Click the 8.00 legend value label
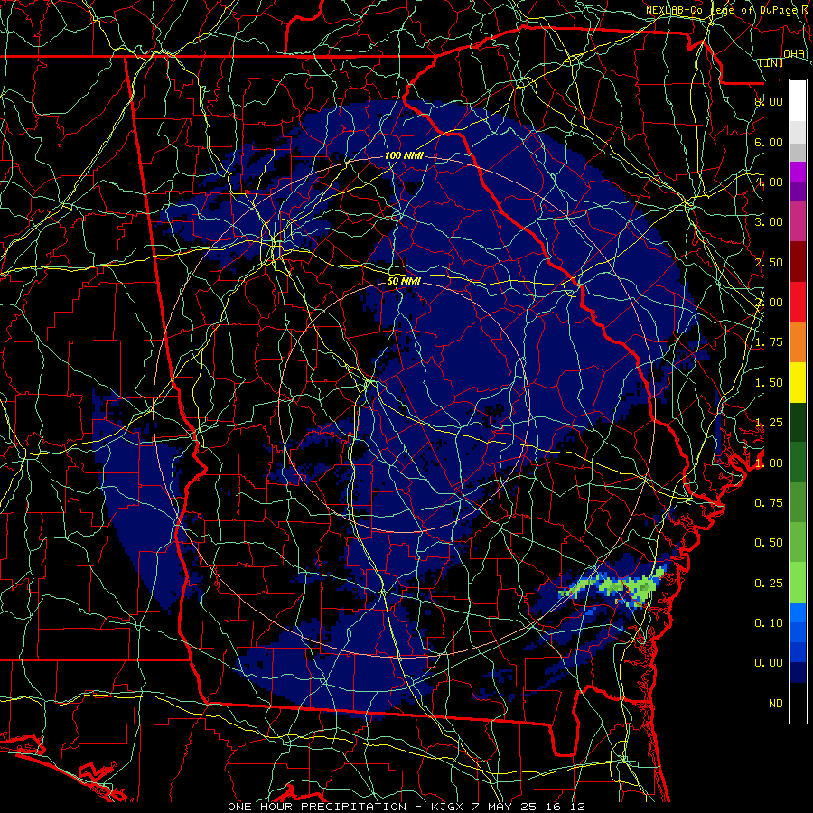 pyautogui.click(x=769, y=101)
